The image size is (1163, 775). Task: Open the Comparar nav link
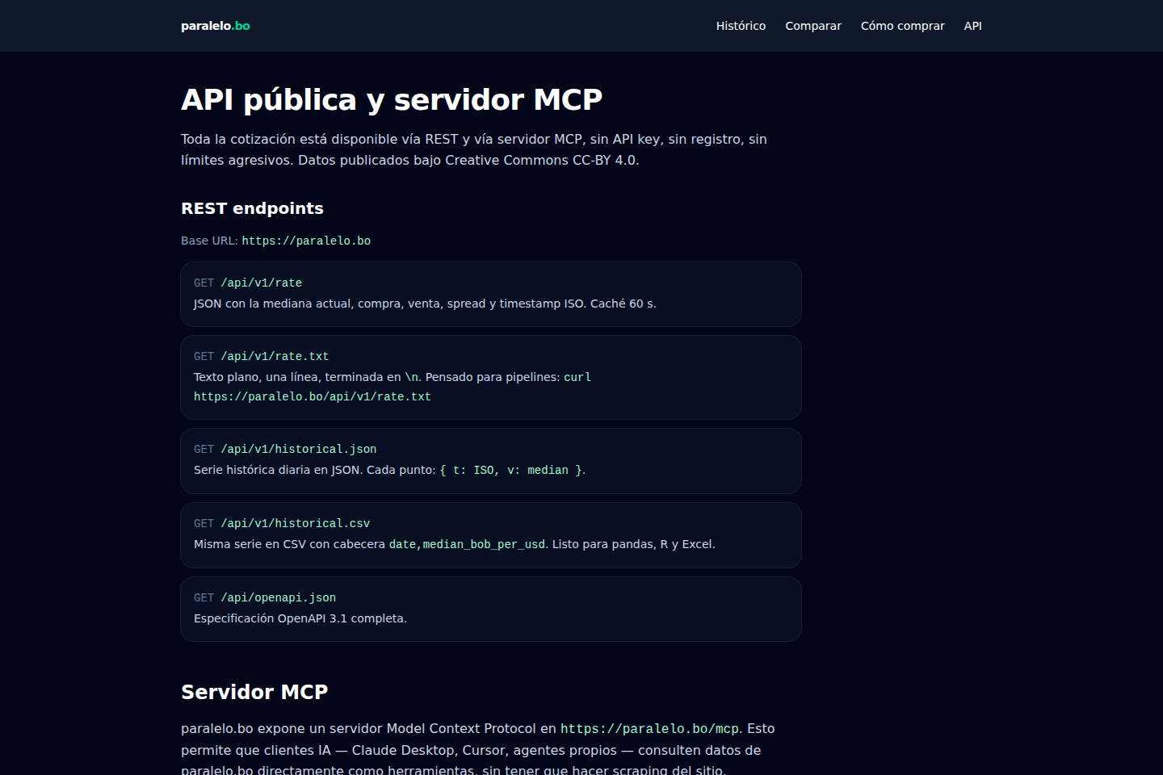tap(813, 26)
